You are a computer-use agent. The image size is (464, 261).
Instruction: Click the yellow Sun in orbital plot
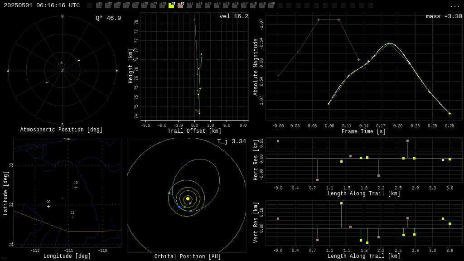pos(188,198)
